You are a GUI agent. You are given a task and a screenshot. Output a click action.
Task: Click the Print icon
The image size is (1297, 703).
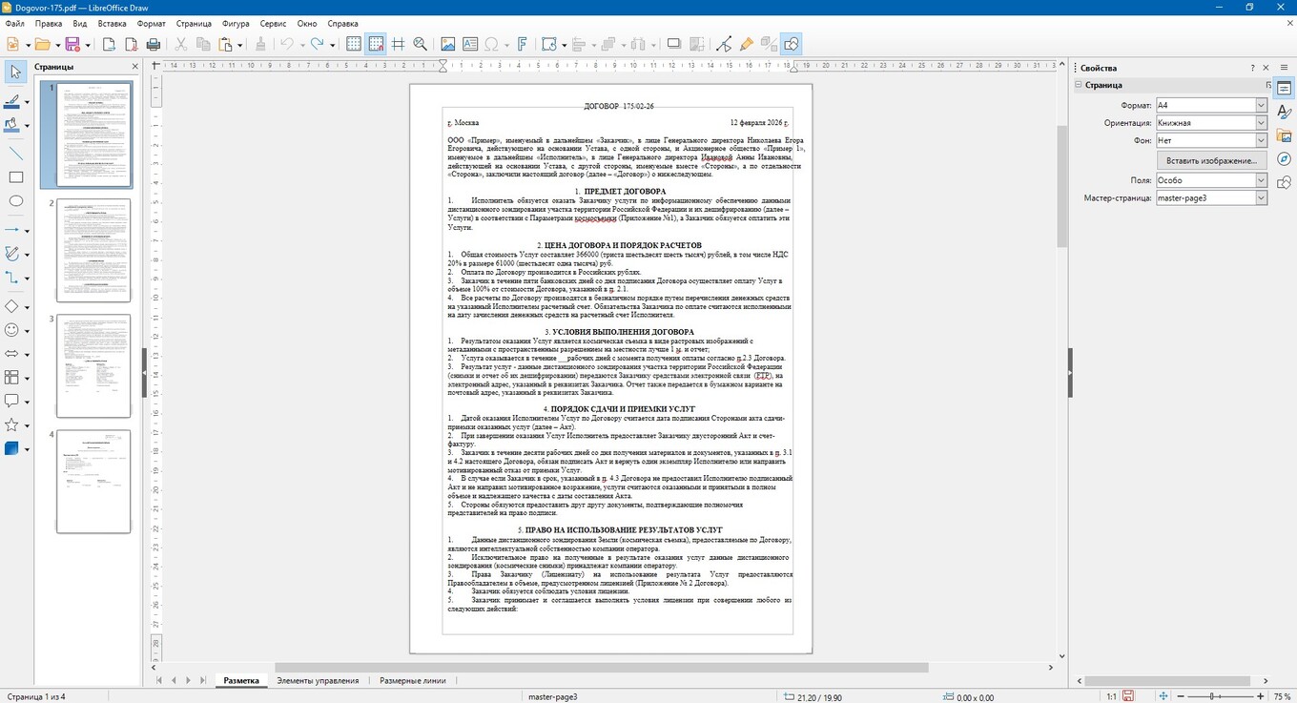153,44
